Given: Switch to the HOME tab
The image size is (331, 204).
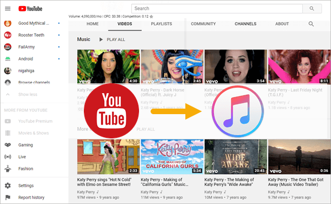Looking at the screenshot, I should point(93,24).
